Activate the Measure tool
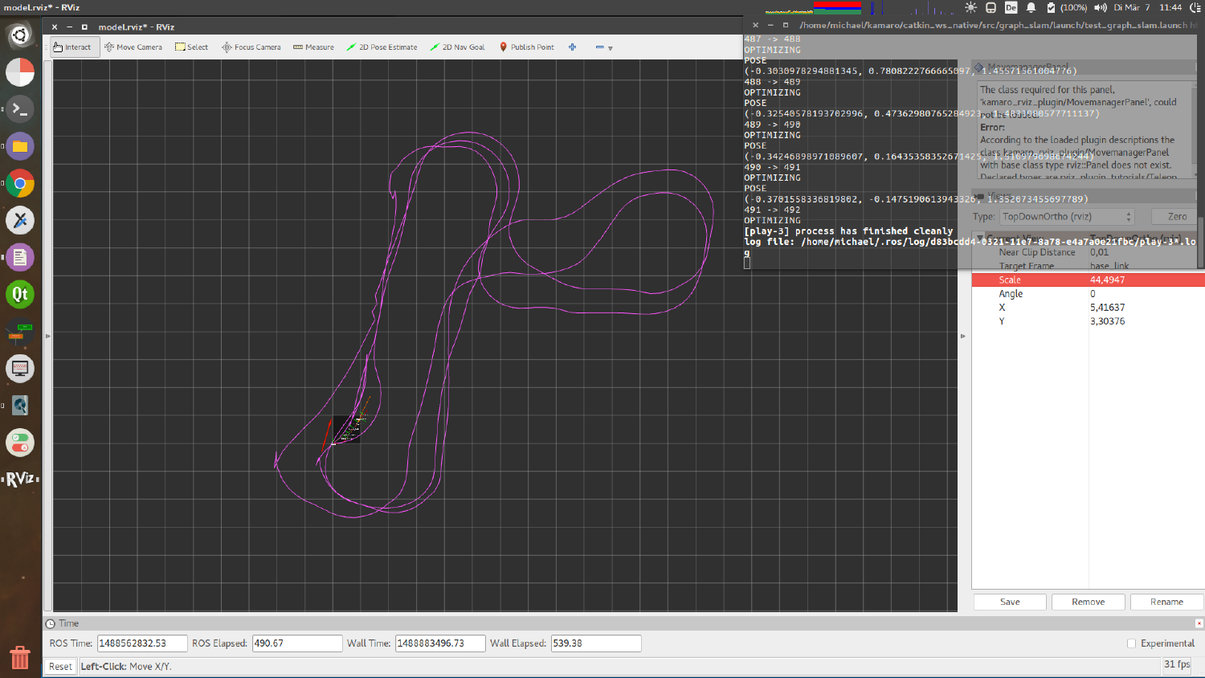This screenshot has width=1205, height=678. click(312, 47)
